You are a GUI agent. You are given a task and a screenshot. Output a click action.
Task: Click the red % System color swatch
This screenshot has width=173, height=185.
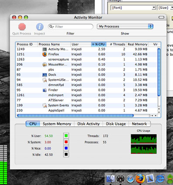coord(66,142)
